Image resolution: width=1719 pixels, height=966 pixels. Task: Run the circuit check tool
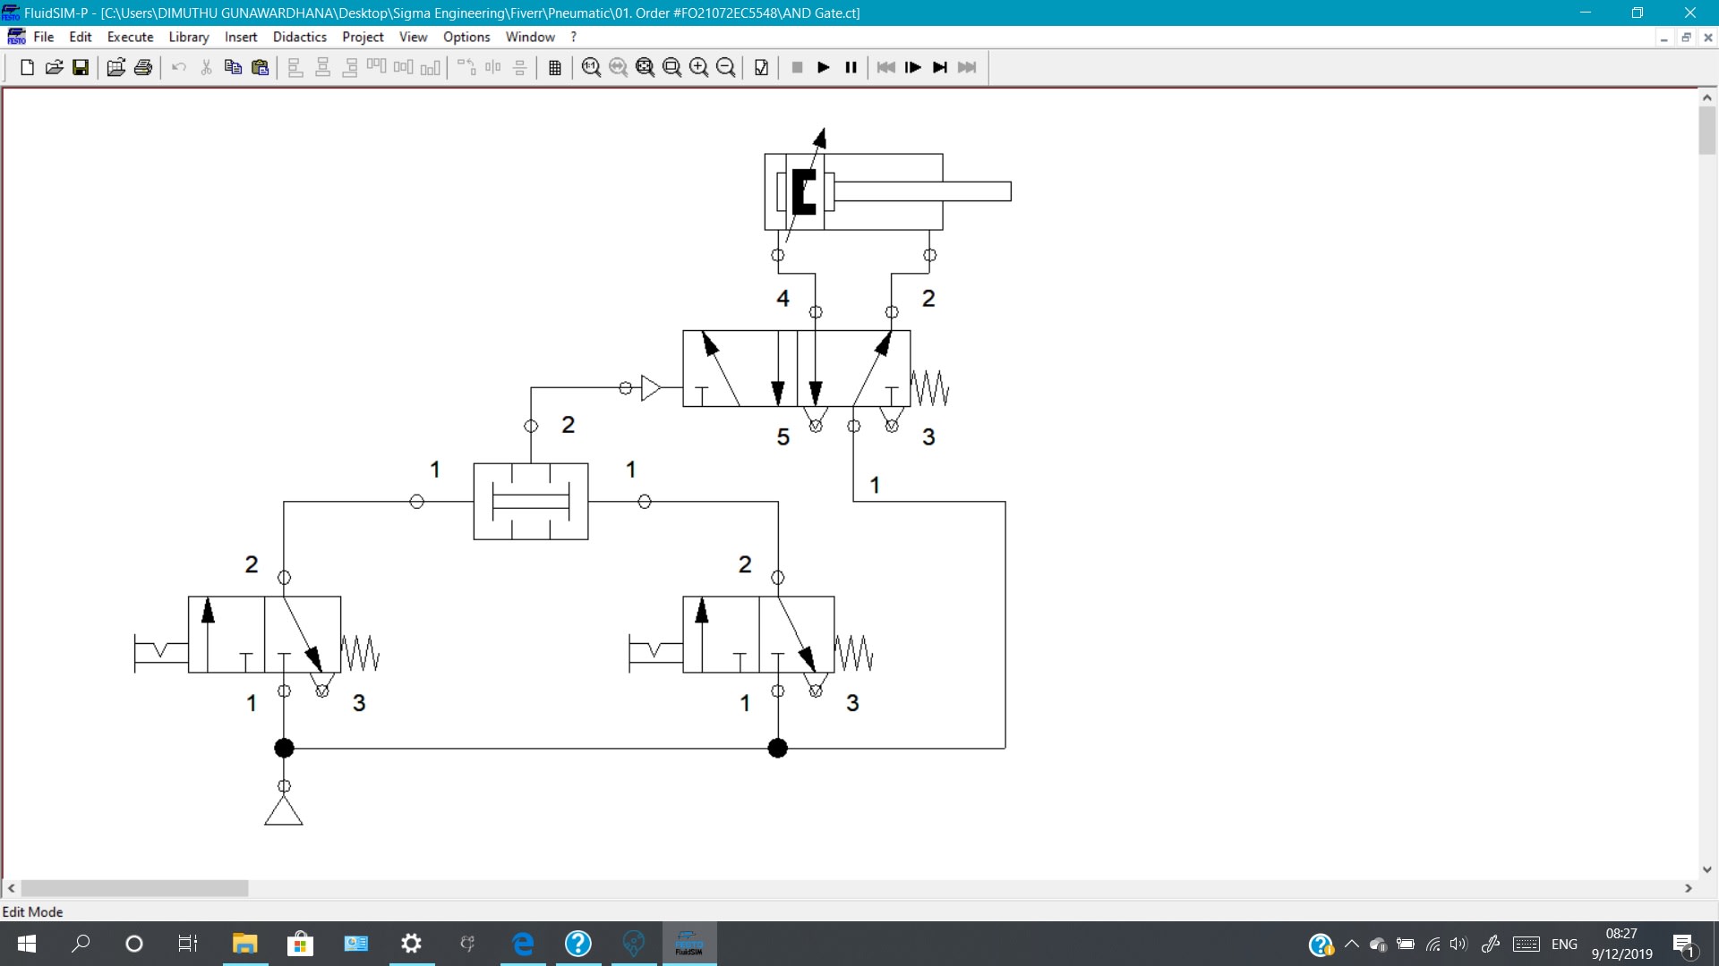click(760, 67)
